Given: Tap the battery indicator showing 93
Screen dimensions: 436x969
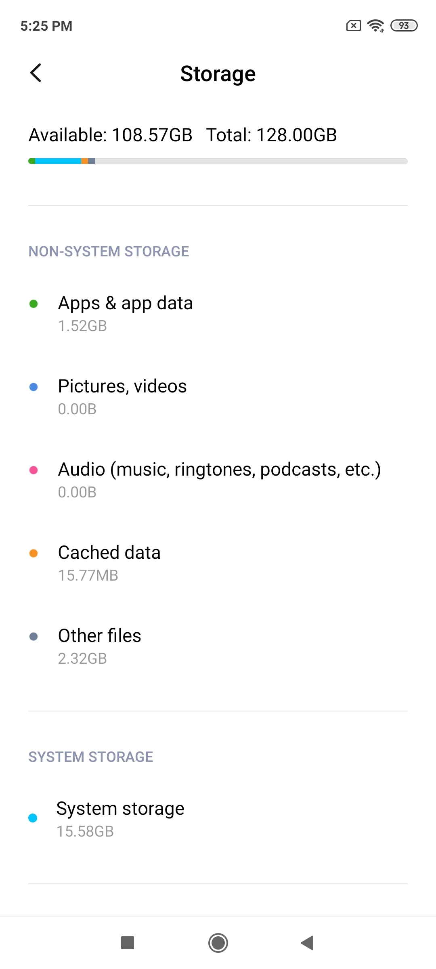Looking at the screenshot, I should [x=404, y=26].
